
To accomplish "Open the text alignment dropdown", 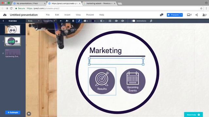I will pyautogui.click(x=102, y=21).
